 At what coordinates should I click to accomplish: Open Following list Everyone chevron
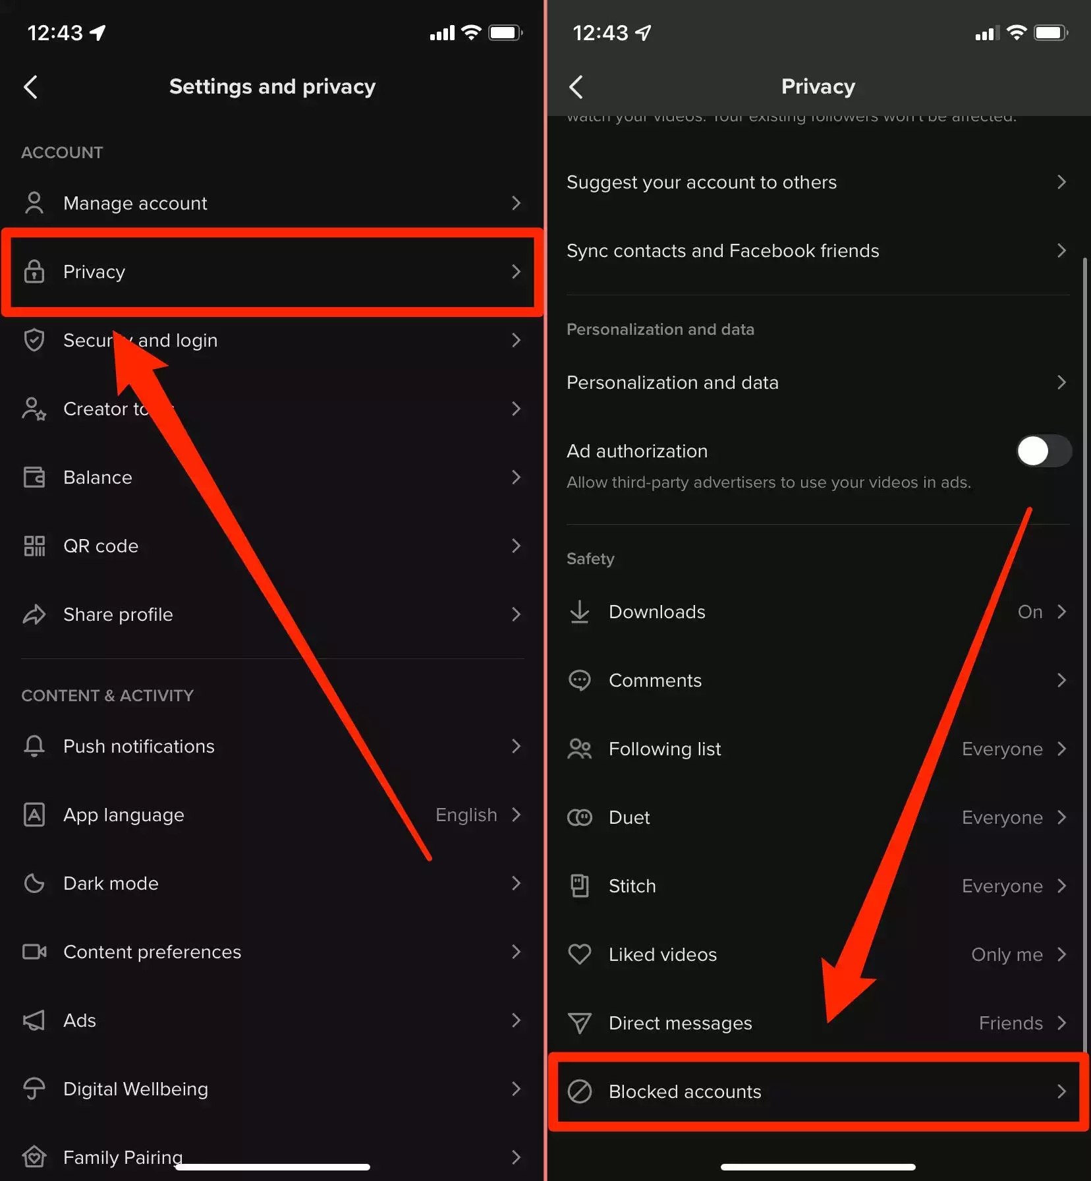[1061, 749]
